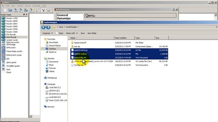Select Router c3600 node icon
The width and height of the screenshot is (218, 122).
(x=3, y=26)
